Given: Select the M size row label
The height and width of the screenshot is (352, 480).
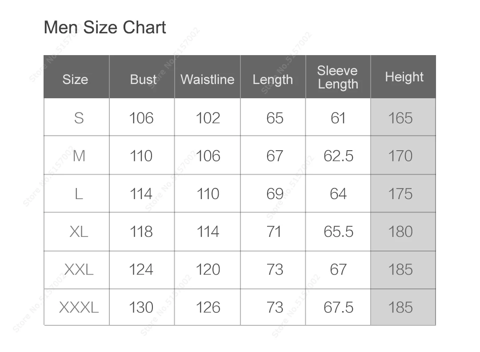Looking at the screenshot, I should point(79,156).
